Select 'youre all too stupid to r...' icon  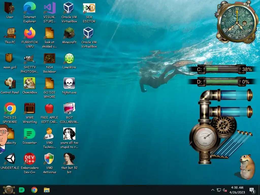click(69, 138)
